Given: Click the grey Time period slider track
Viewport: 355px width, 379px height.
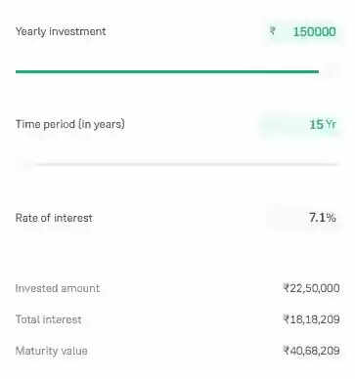Looking at the screenshot, I should 187,164.
